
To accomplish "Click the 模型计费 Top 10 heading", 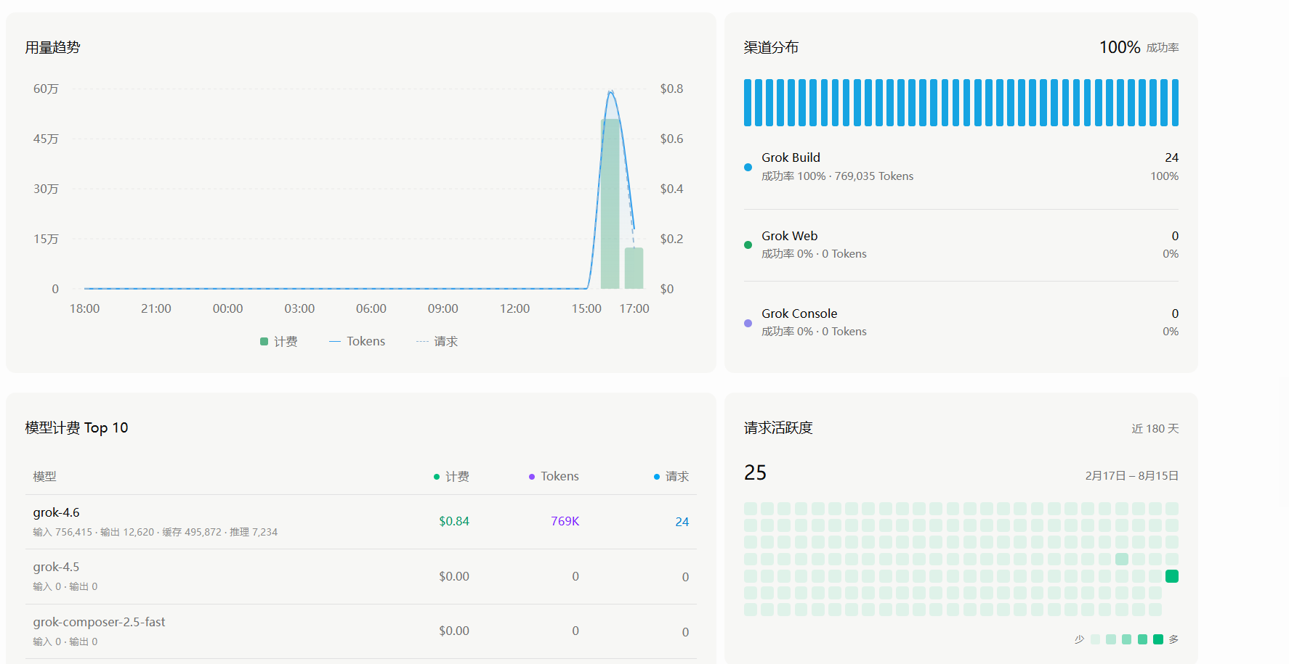I will (x=76, y=427).
